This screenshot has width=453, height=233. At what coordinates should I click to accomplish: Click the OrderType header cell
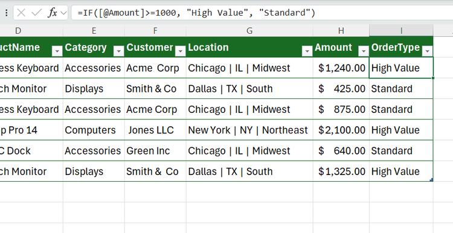click(401, 47)
